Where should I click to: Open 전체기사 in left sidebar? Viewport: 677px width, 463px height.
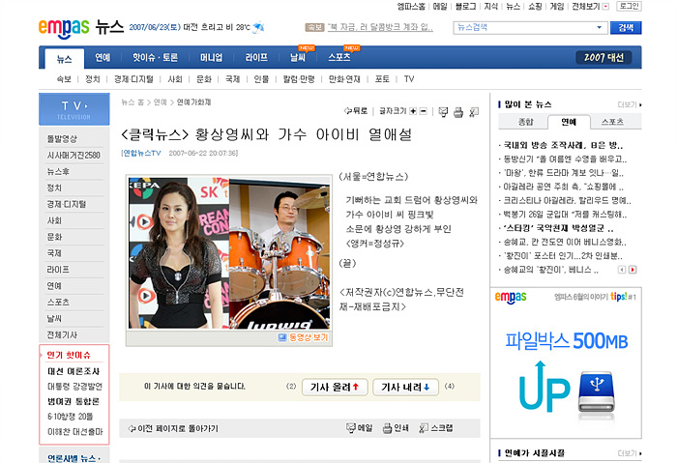[x=62, y=334]
